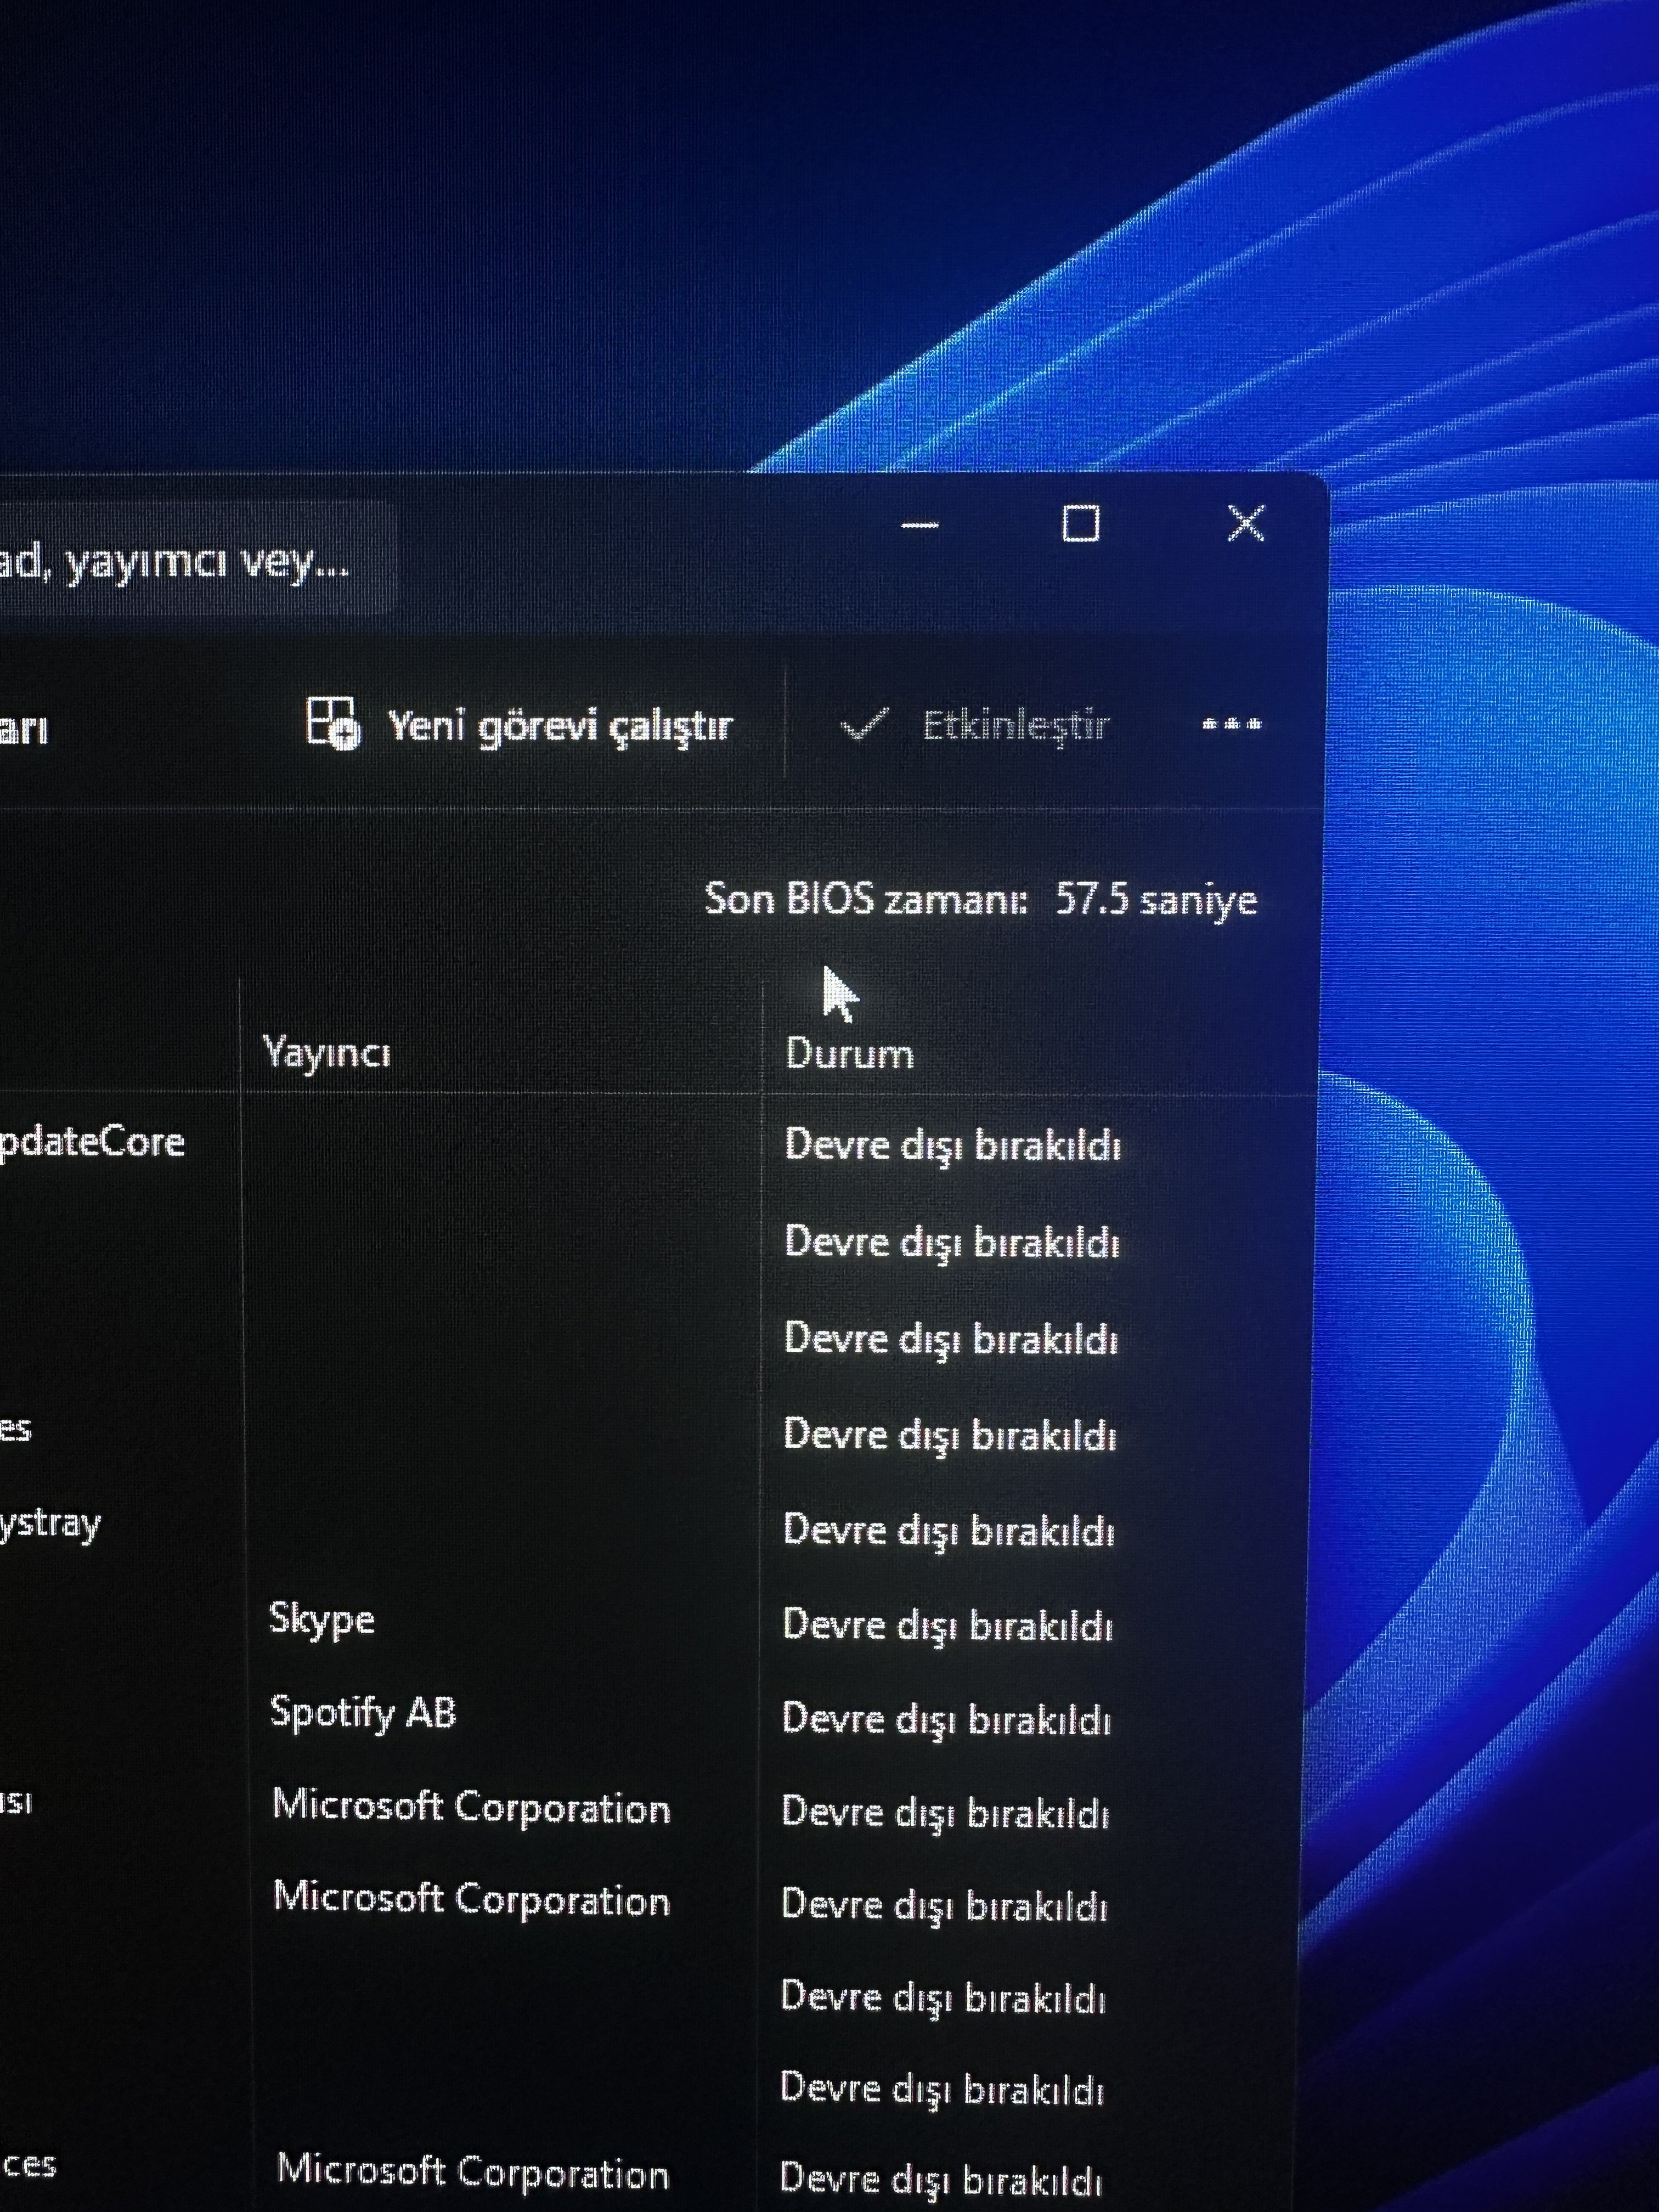Viewport: 1659px width, 2212px height.
Task: Click the Yeni görevi çalıştır icon
Action: (x=331, y=723)
